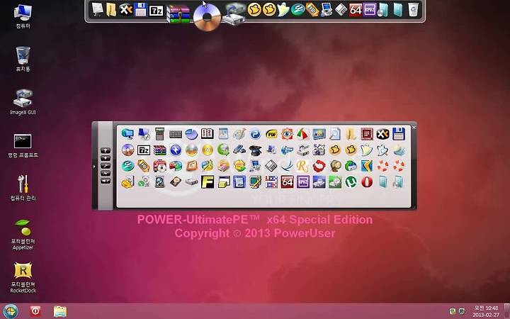Open the blue pie chart icon in Appetizer

click(x=191, y=134)
